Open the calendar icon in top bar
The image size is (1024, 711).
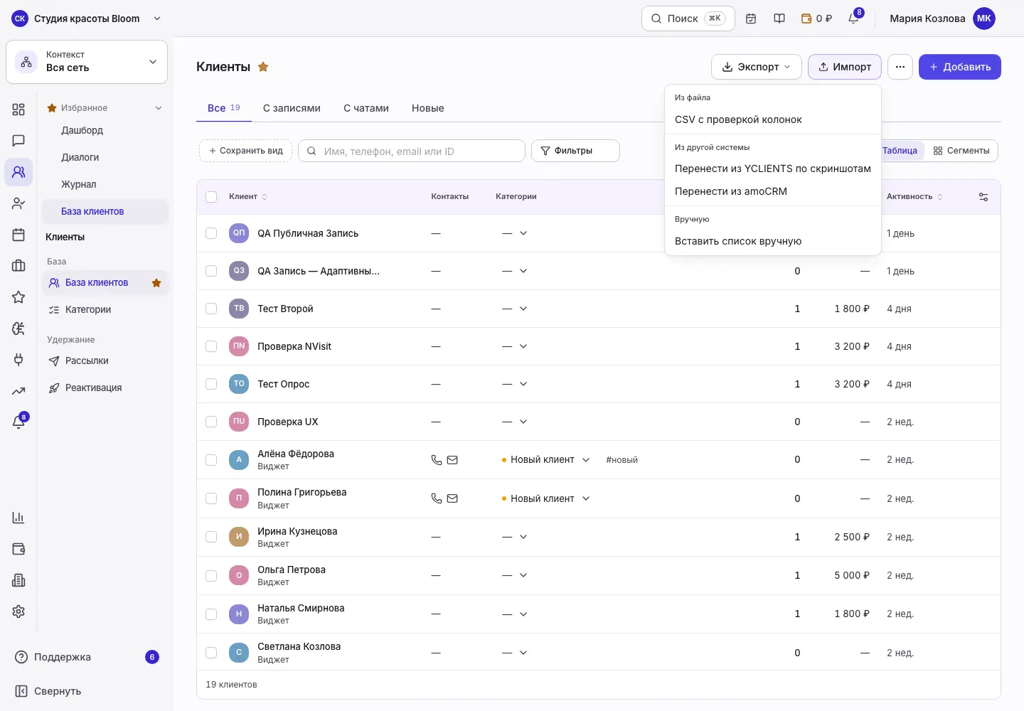coord(751,18)
